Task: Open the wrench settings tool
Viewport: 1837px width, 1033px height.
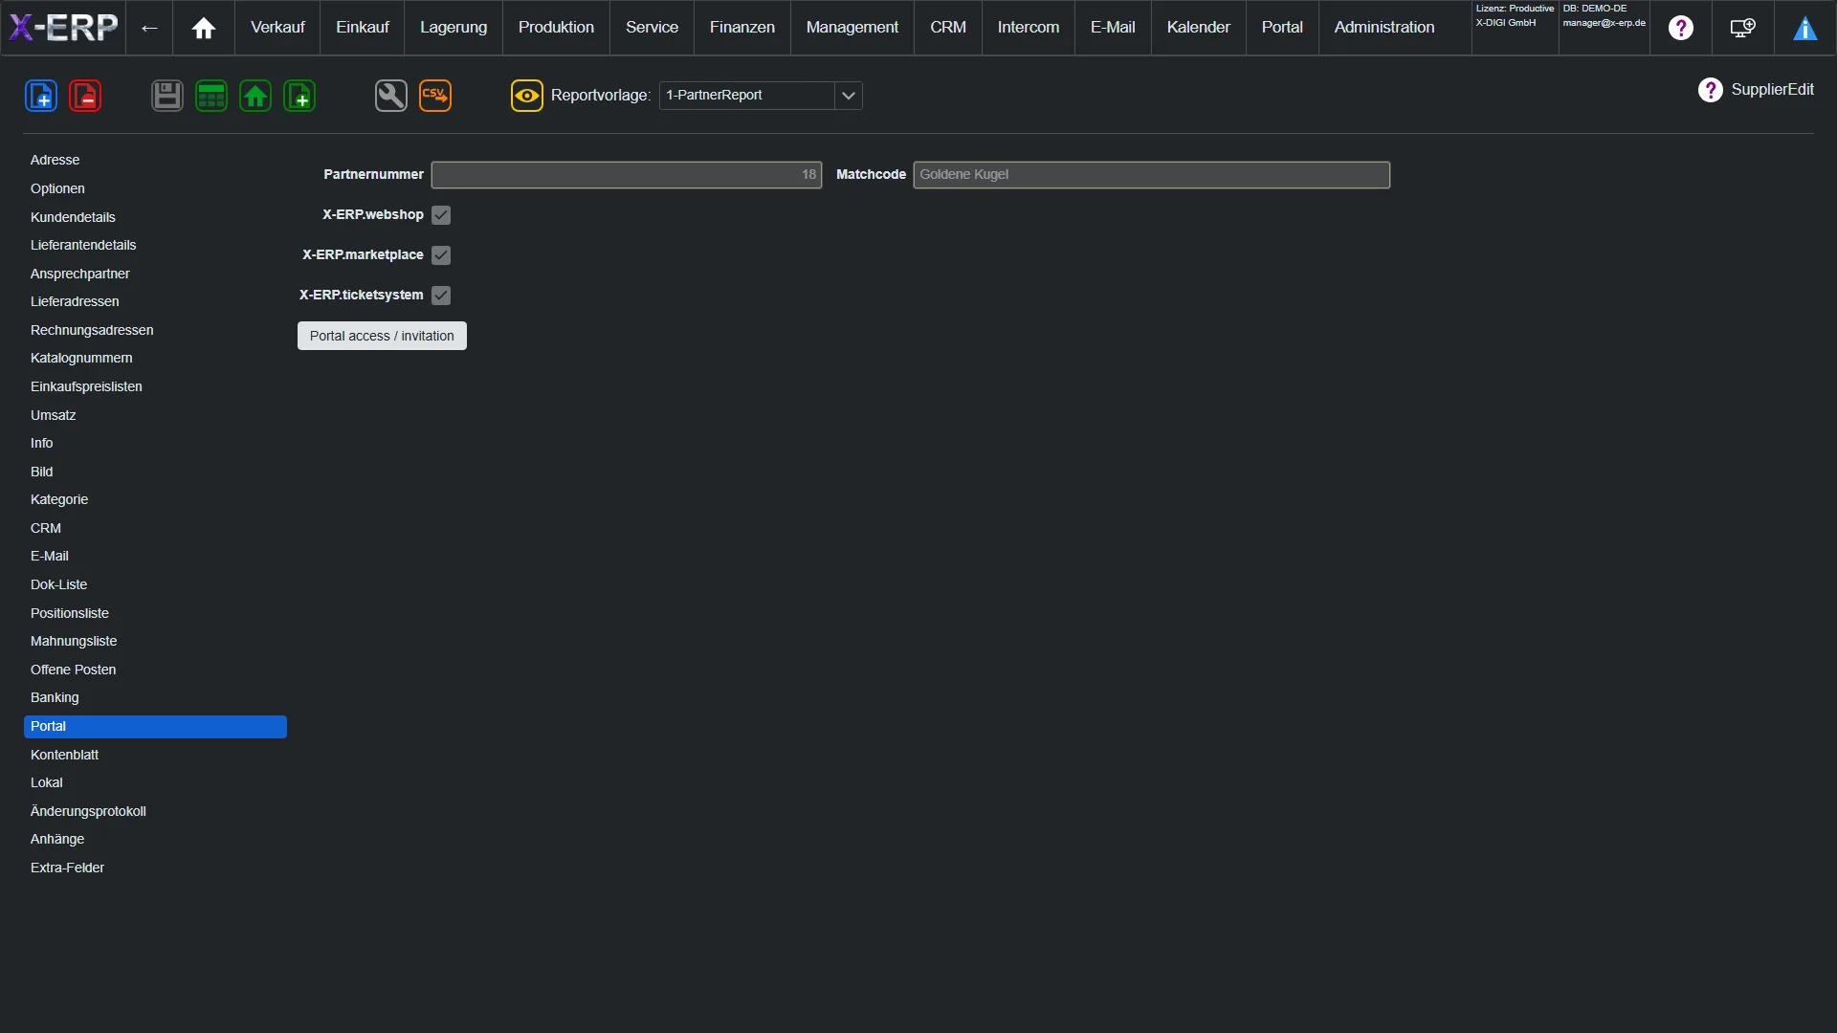Action: (391, 96)
